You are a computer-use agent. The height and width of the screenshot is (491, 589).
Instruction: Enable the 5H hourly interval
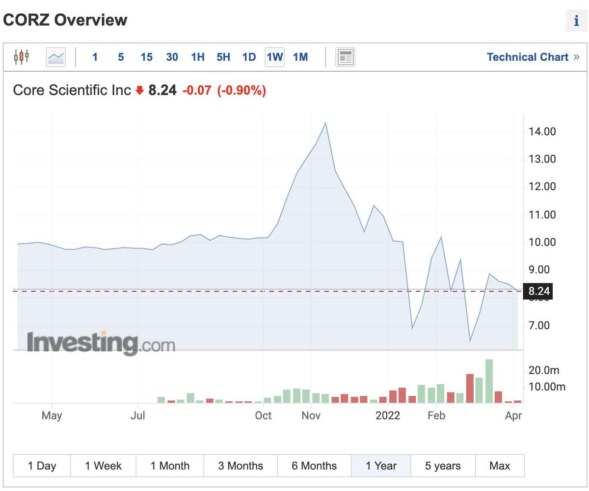(x=223, y=57)
